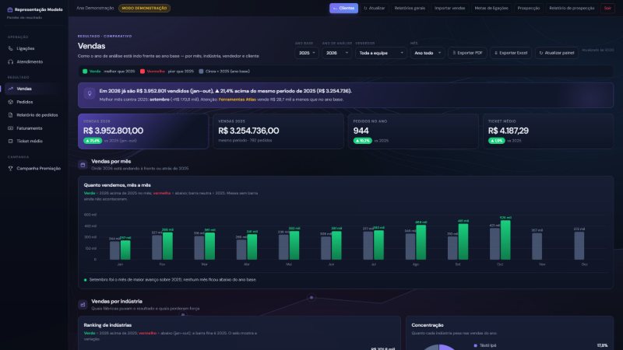Click Ferramentas Atlas highlighted text in banner
This screenshot has height=350, width=623.
[238, 100]
